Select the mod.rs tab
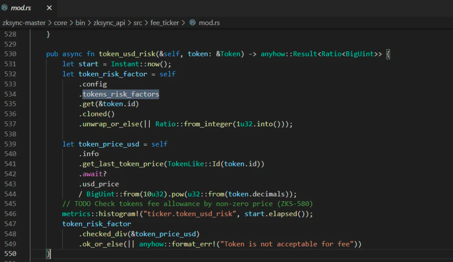Image resolution: width=453 pixels, height=262 pixels. (x=28, y=8)
